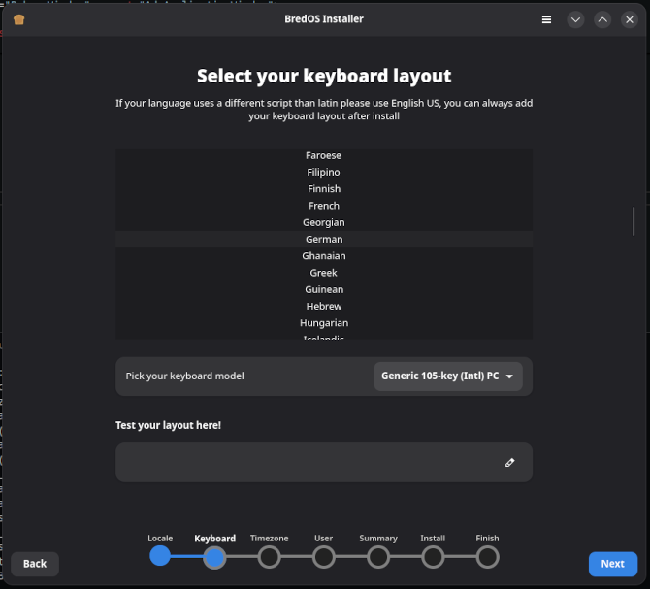Select Hungarian in the layout list

click(x=324, y=323)
